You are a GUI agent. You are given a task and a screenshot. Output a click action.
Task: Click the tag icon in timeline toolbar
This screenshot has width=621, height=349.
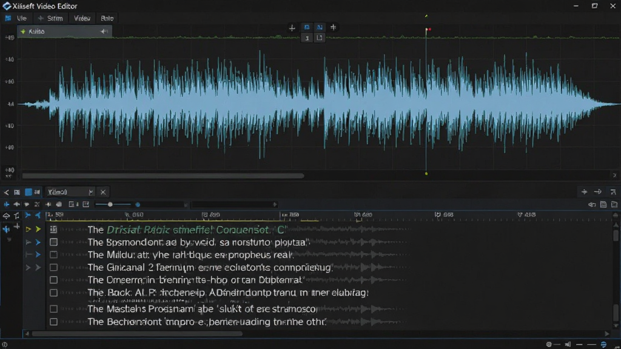coord(27,205)
